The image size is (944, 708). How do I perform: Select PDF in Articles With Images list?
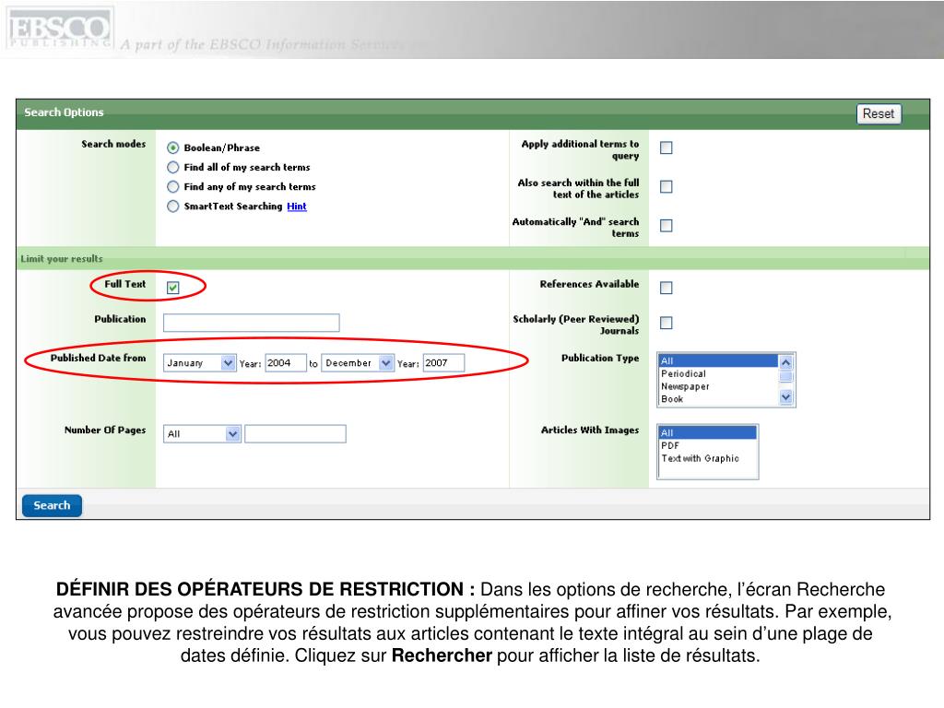[707, 445]
